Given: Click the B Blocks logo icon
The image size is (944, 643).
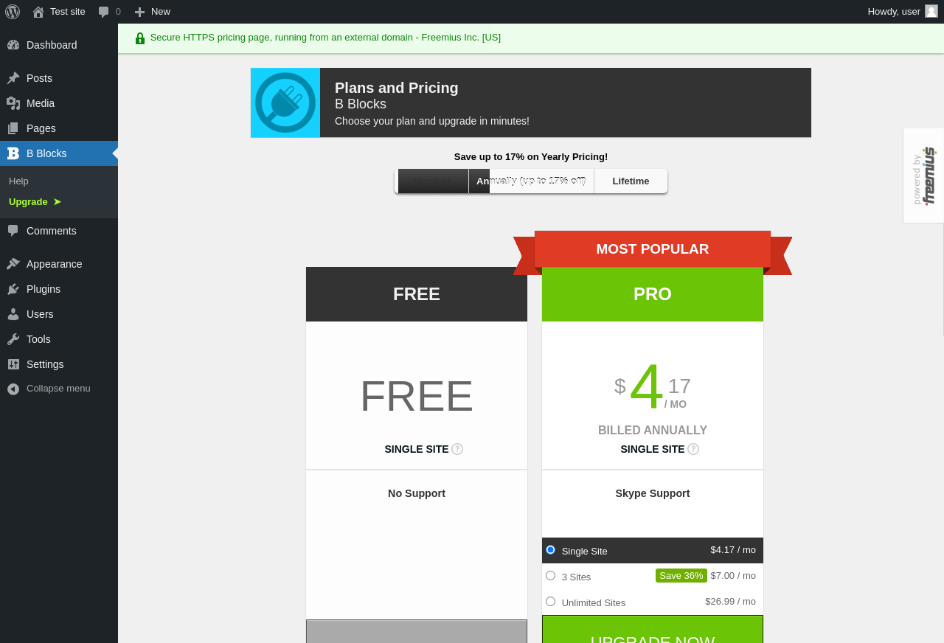Looking at the screenshot, I should coord(13,153).
